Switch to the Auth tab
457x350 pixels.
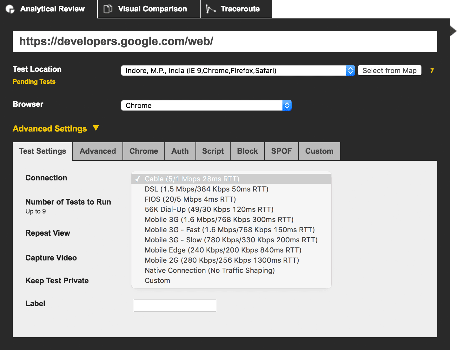[x=180, y=151]
